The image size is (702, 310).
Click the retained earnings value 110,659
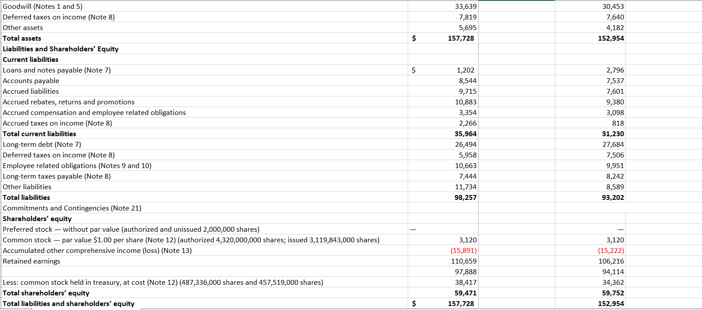click(443, 261)
